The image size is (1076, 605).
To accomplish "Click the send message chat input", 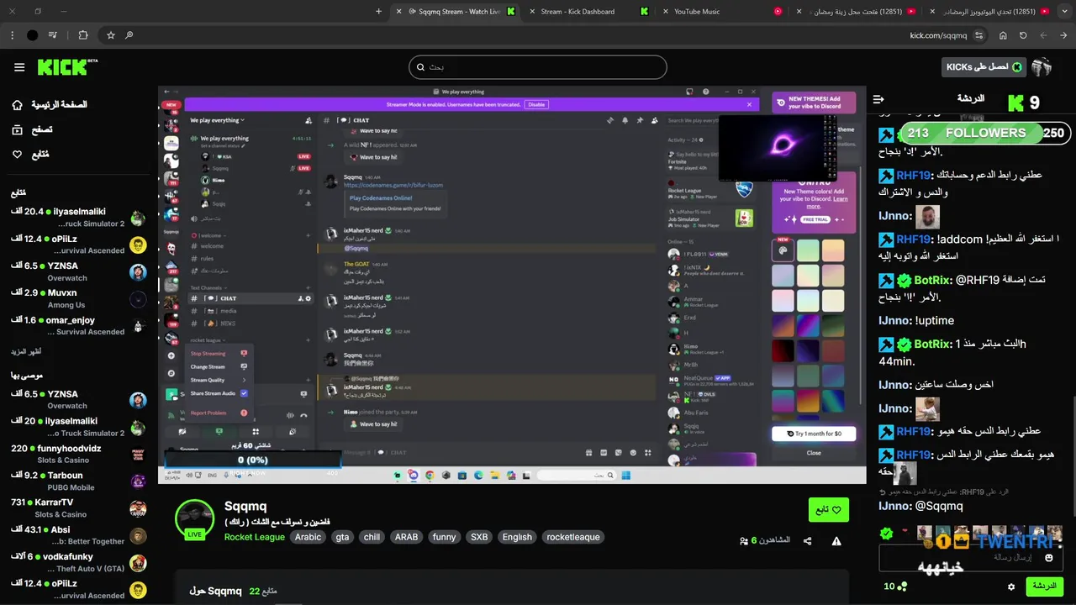I will coord(970,557).
